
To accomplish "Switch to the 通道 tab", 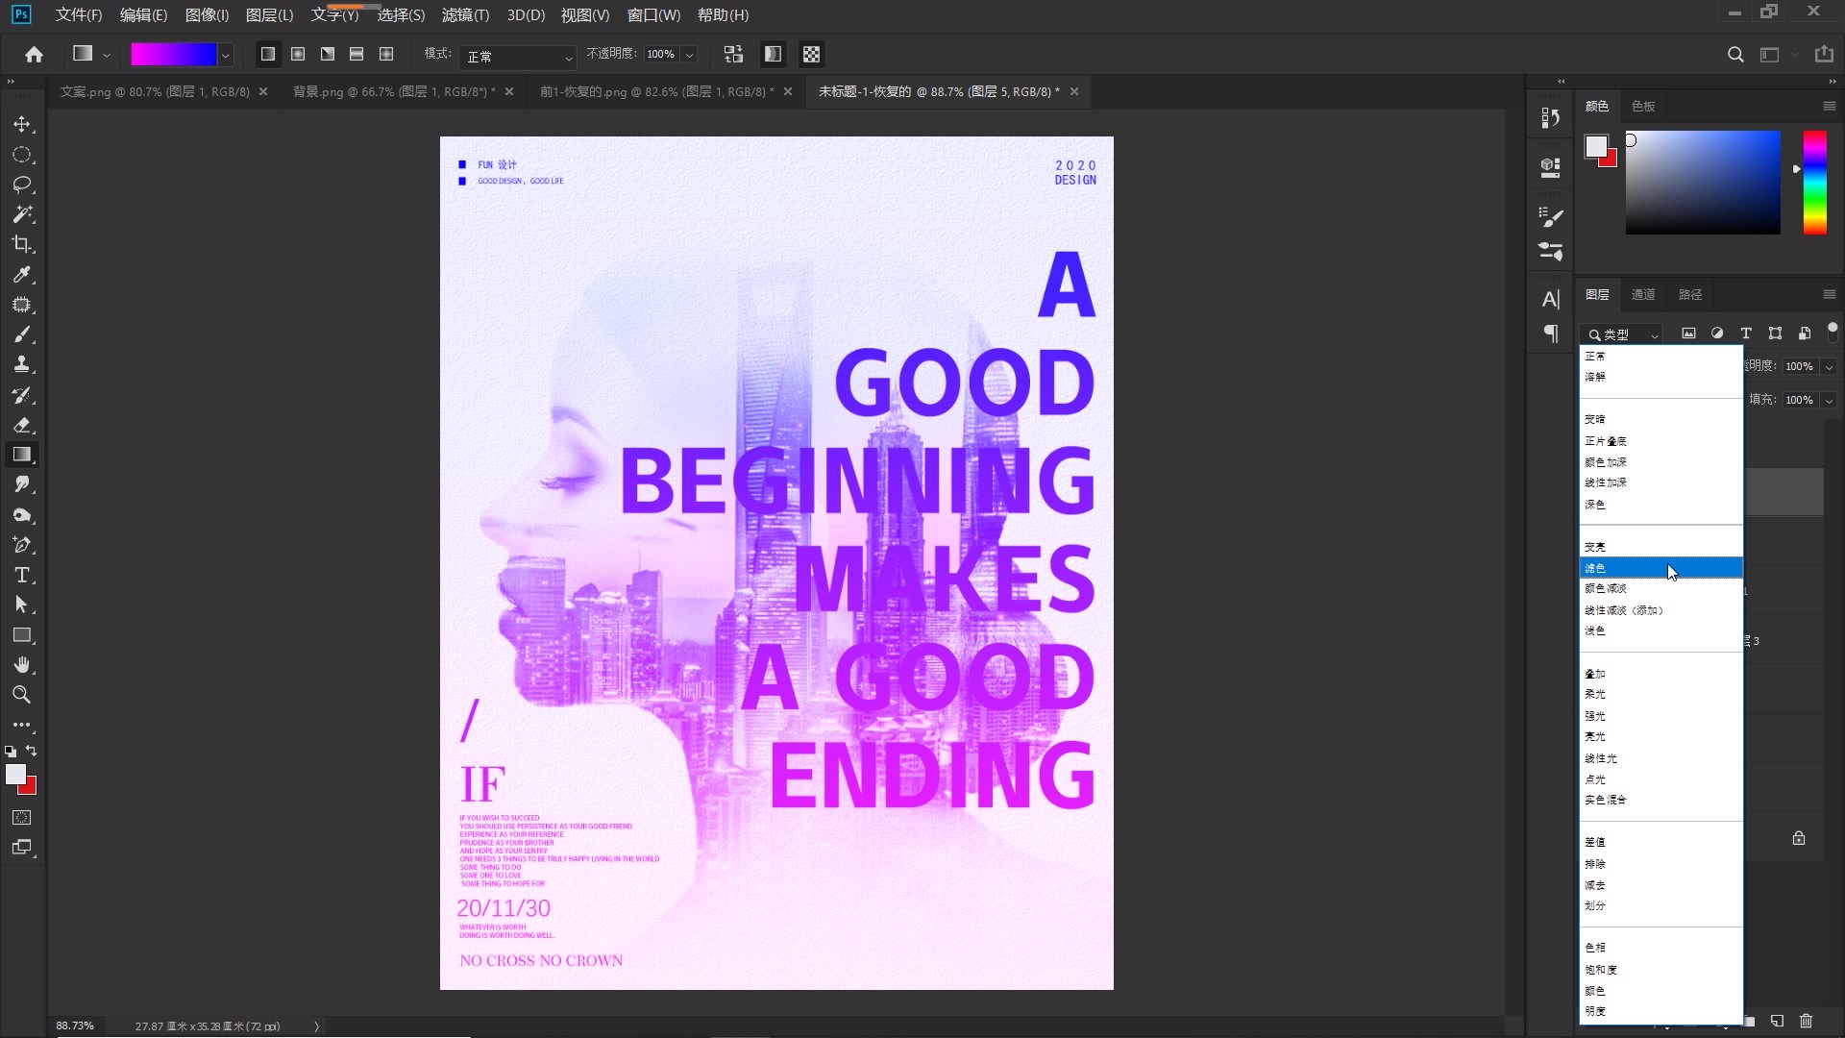I will 1643,294.
